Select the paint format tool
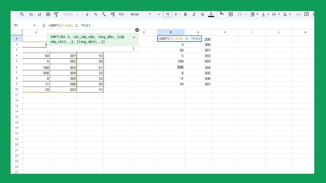Image resolution: width=326 pixels, height=183 pixels. click(x=57, y=14)
